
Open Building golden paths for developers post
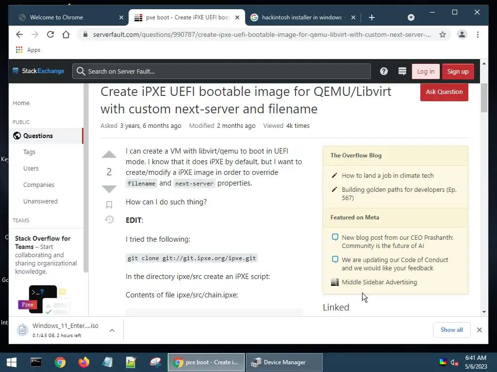pyautogui.click(x=399, y=194)
